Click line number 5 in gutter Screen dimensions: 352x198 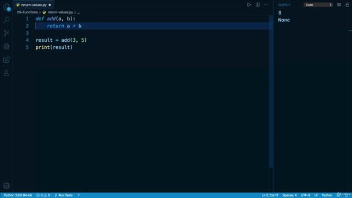pyautogui.click(x=28, y=47)
